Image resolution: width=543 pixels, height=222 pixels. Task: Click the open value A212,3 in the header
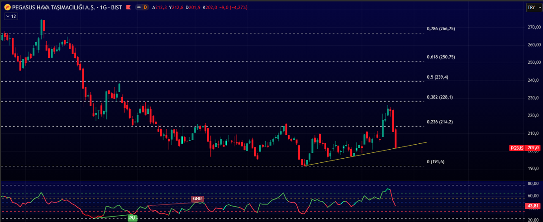tap(159, 7)
